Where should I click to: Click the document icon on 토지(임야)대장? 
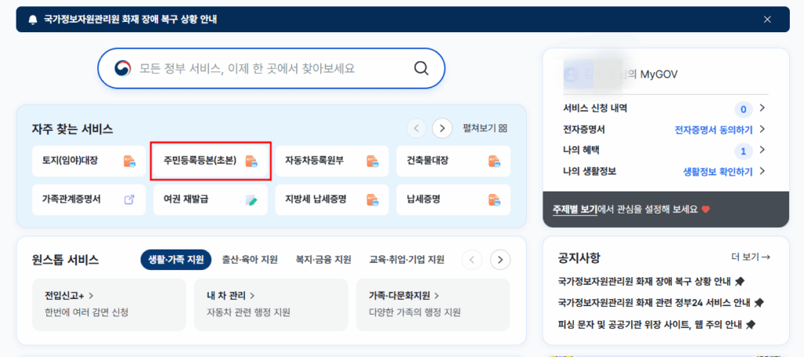(x=130, y=162)
